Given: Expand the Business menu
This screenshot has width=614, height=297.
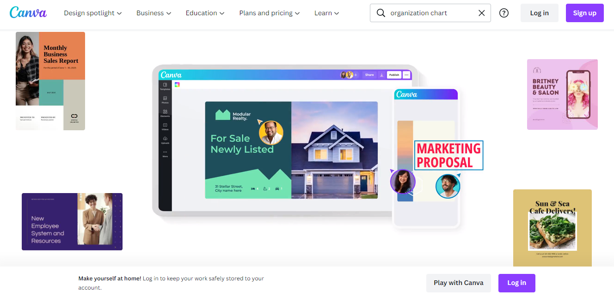Looking at the screenshot, I should tap(154, 13).
